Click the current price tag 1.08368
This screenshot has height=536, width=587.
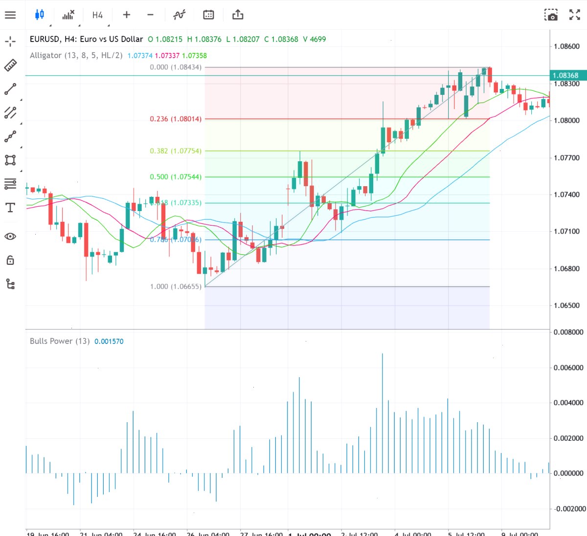pos(568,75)
